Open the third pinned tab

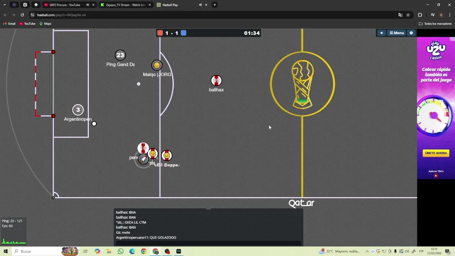pos(36,5)
